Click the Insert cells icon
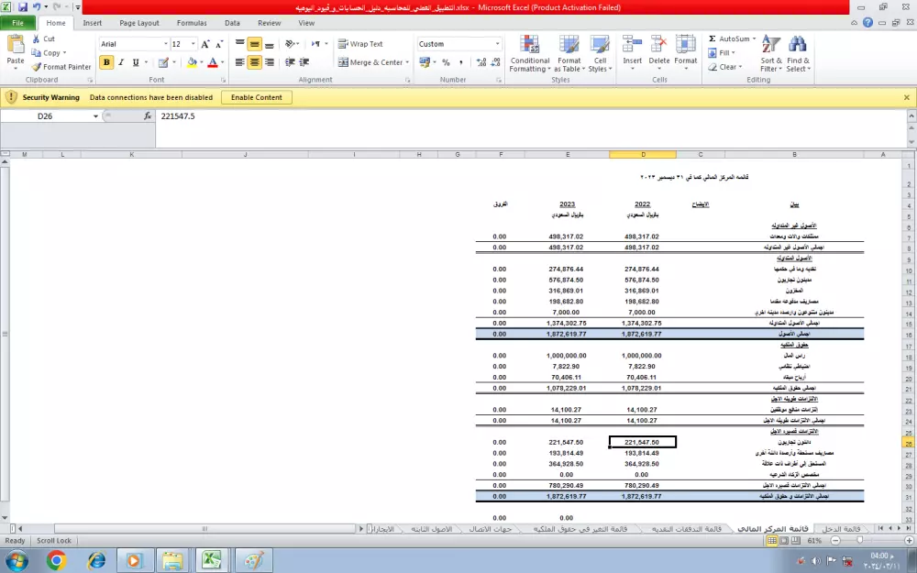Image resolution: width=917 pixels, height=573 pixels. click(x=632, y=44)
